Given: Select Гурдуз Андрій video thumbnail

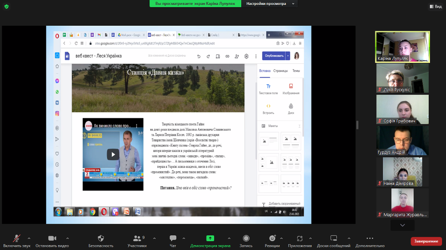Looking at the screenshot, I should pos(402,141).
